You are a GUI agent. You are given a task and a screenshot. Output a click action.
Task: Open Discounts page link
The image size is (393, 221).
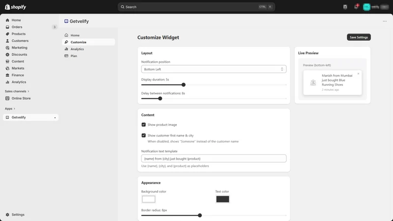(19, 55)
